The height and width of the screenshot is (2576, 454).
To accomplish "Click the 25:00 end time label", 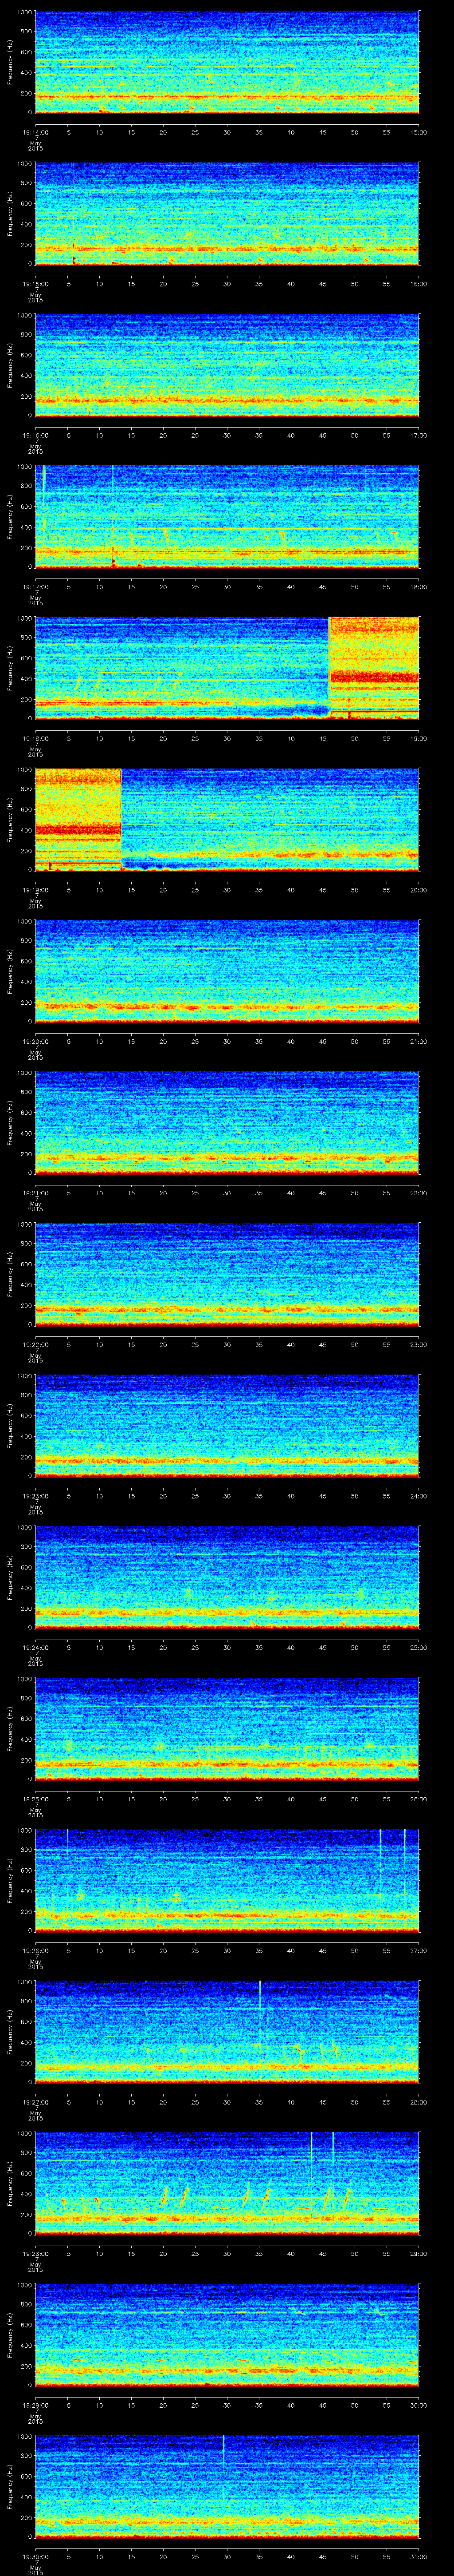I will (x=418, y=1647).
